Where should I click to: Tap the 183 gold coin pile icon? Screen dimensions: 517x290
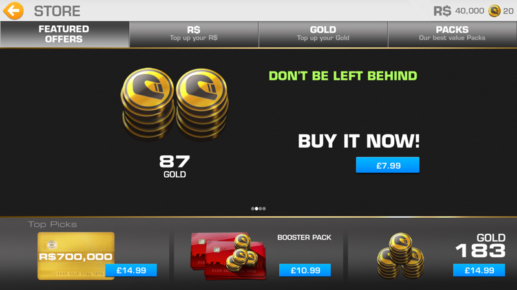tap(401, 255)
